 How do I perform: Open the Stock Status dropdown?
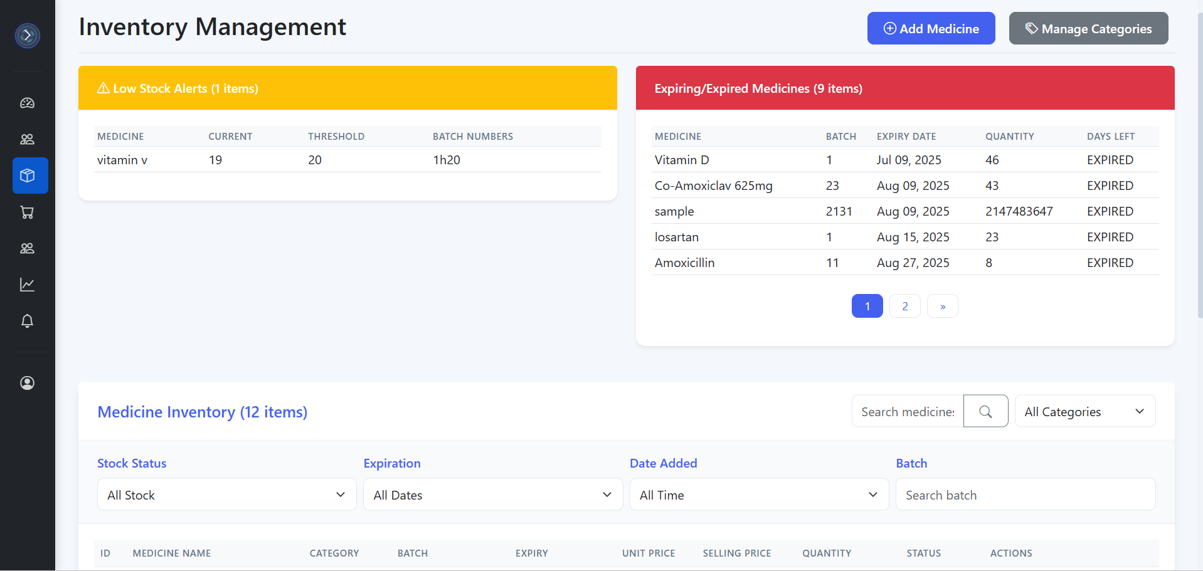tap(226, 495)
